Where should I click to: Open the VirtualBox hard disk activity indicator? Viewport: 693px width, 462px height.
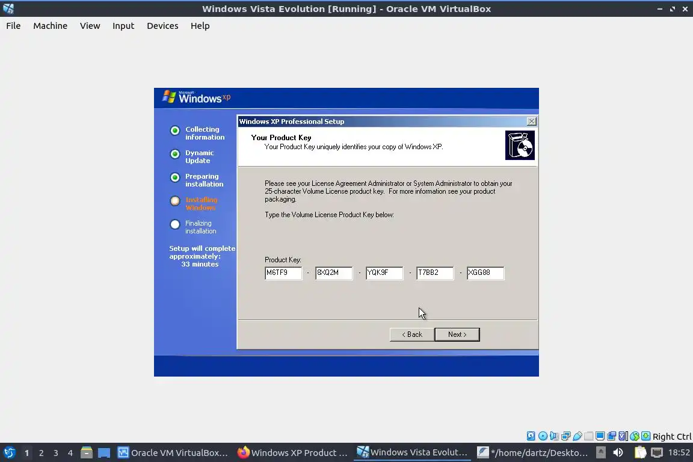tap(531, 436)
